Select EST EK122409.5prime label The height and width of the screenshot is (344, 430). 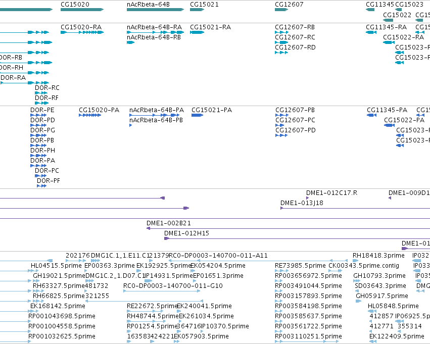coord(397,337)
